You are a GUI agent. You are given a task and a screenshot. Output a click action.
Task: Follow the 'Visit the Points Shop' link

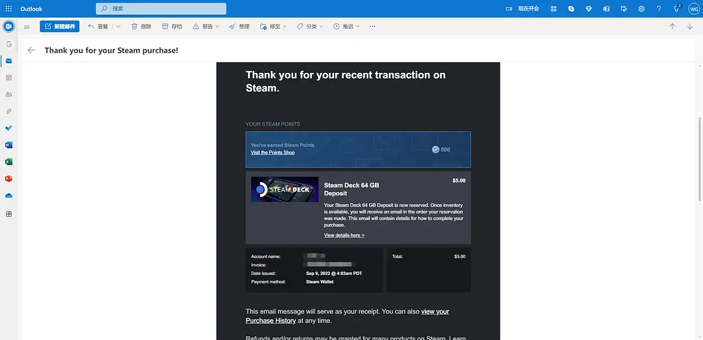[x=273, y=152]
